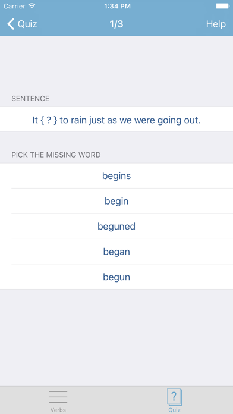Pick the option "beguned"
Viewport: 233px width, 414px height.
pyautogui.click(x=116, y=226)
